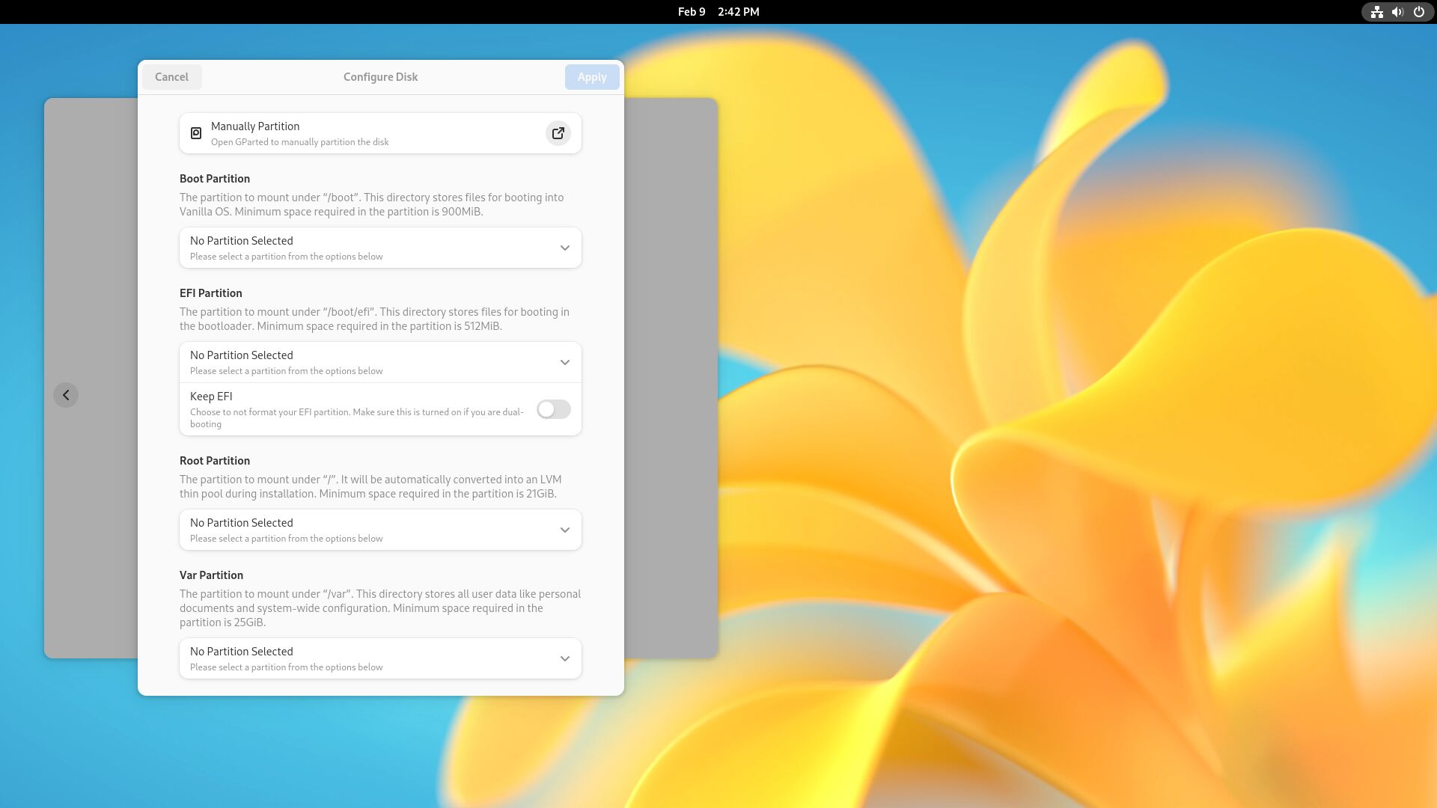
Task: Click the Configure Disk title
Action: point(380,77)
